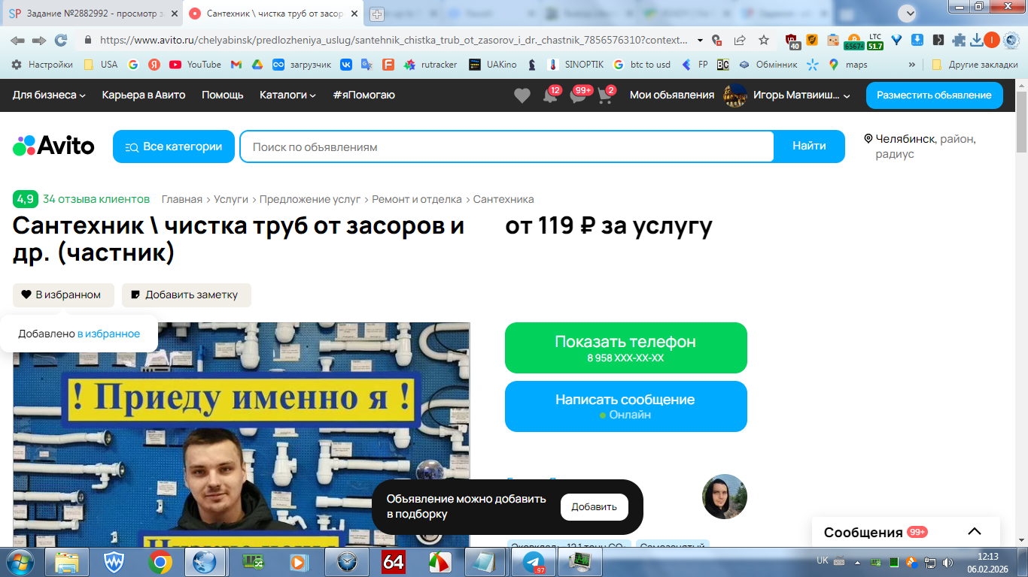
Task: Open the Предложение услуг breadcrumb
Action: coord(310,199)
